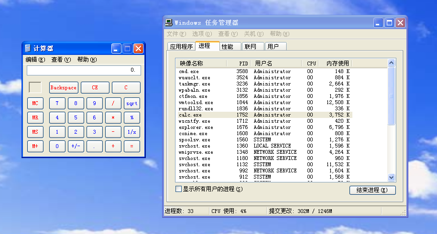Screen dimensions: 437x234
Task: Click the +/- sign change button
Action: 76,146
